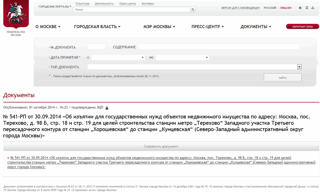Viewport: 320px width, 192px height.
Task: Click the Сохранить документ header text
Action: tap(161, 146)
